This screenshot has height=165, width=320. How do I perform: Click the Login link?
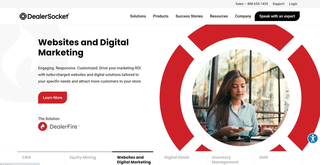(293, 4)
